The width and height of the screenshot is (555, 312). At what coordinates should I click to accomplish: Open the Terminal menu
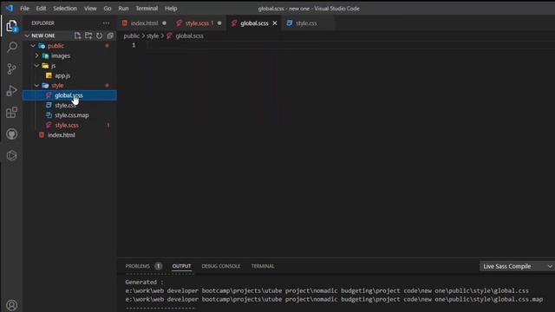pyautogui.click(x=147, y=9)
